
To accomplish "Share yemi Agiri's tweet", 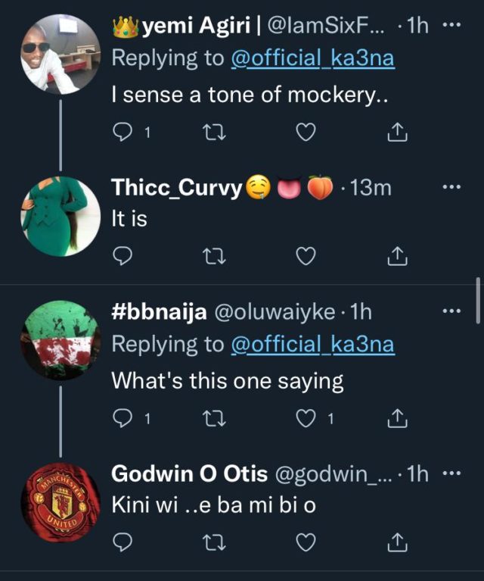I will pos(396,133).
